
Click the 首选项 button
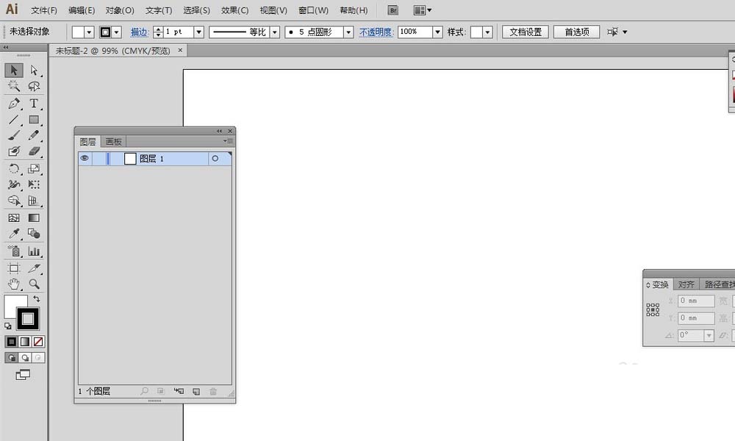(576, 32)
